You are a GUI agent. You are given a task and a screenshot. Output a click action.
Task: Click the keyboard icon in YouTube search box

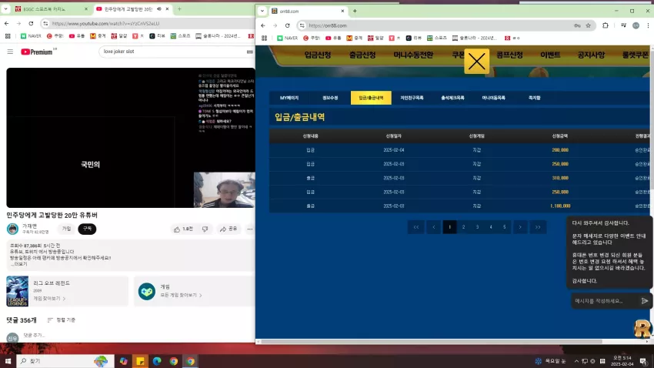pos(249,52)
